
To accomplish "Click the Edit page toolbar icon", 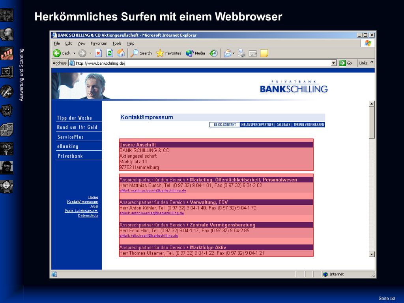I will [x=253, y=53].
